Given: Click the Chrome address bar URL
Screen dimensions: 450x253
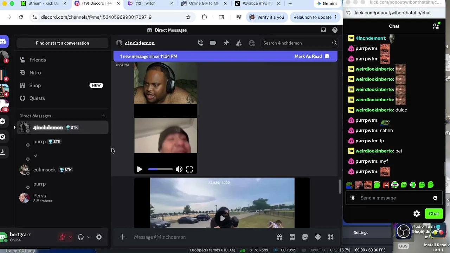Looking at the screenshot, I should coord(96,17).
